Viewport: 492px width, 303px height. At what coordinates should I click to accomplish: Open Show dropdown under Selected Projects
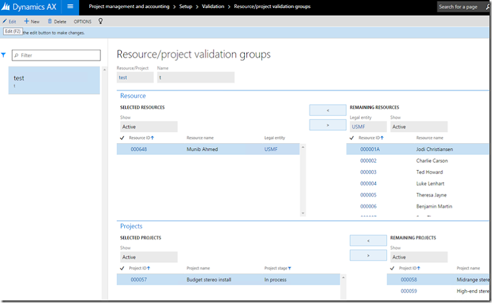point(148,257)
